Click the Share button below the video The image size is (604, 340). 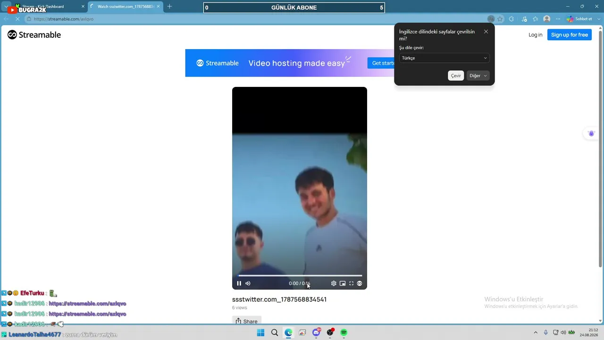(246, 321)
